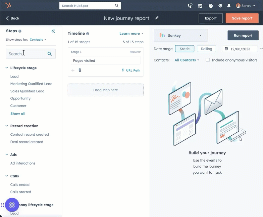Click the Run report button

pyautogui.click(x=243, y=36)
